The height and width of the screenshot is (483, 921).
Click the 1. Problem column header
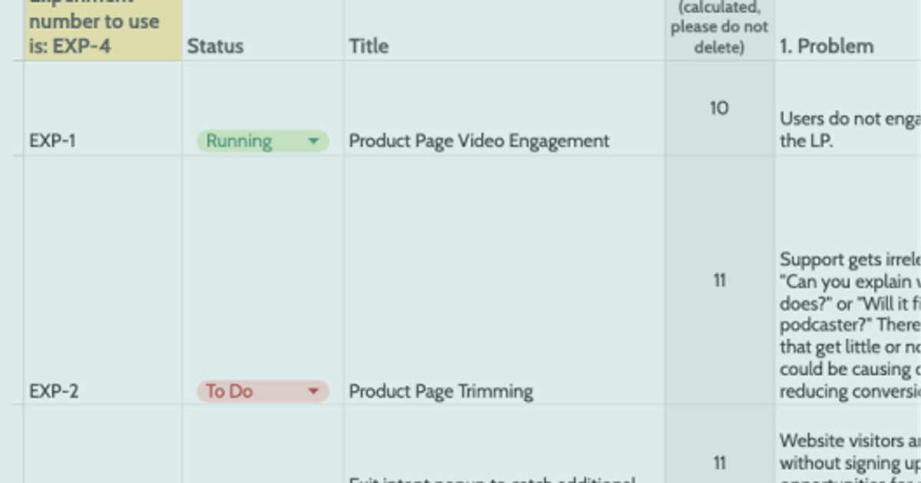point(825,47)
